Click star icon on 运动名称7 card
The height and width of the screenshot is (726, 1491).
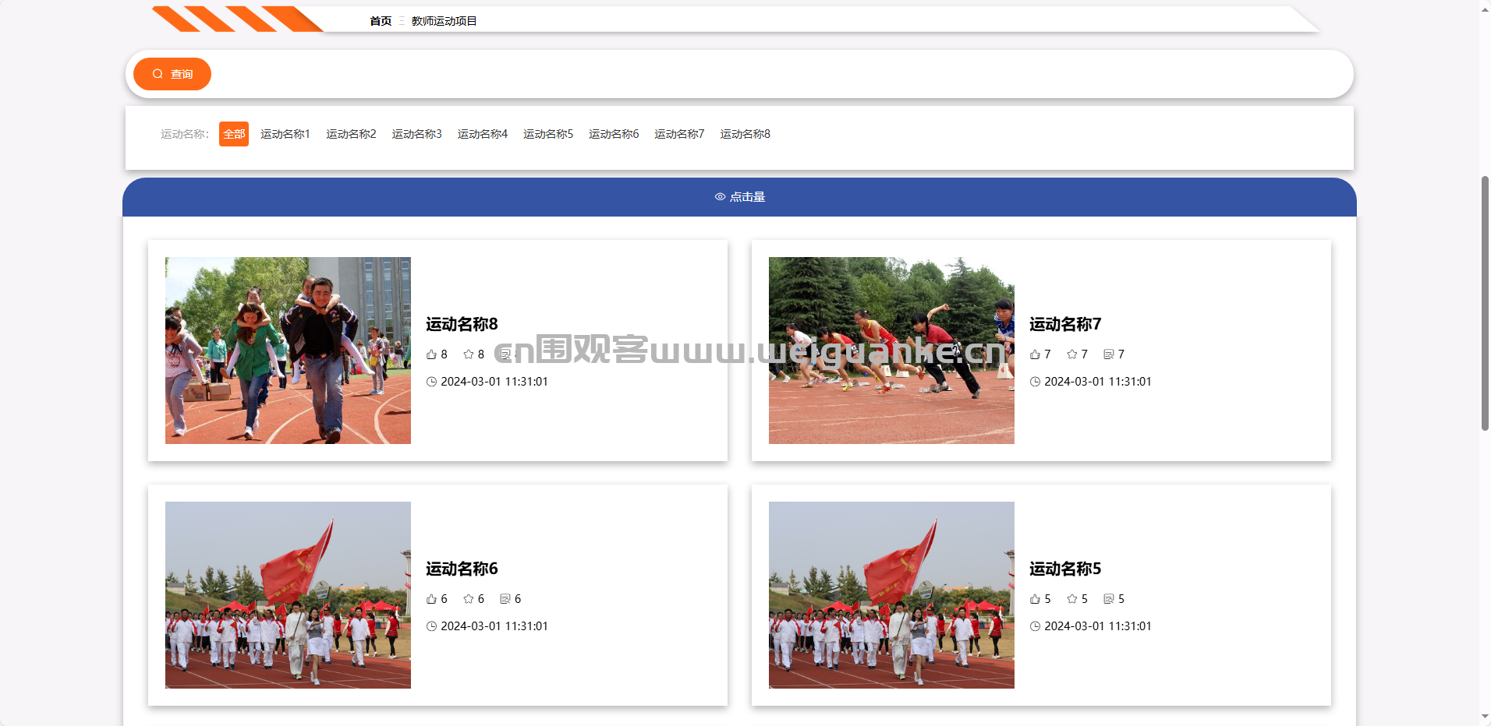pos(1071,354)
